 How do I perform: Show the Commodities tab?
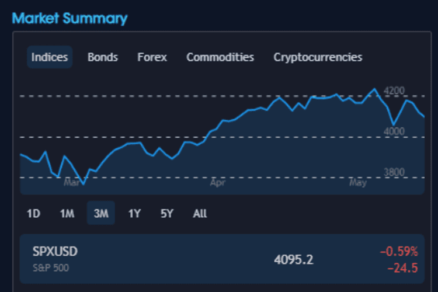[x=220, y=57]
